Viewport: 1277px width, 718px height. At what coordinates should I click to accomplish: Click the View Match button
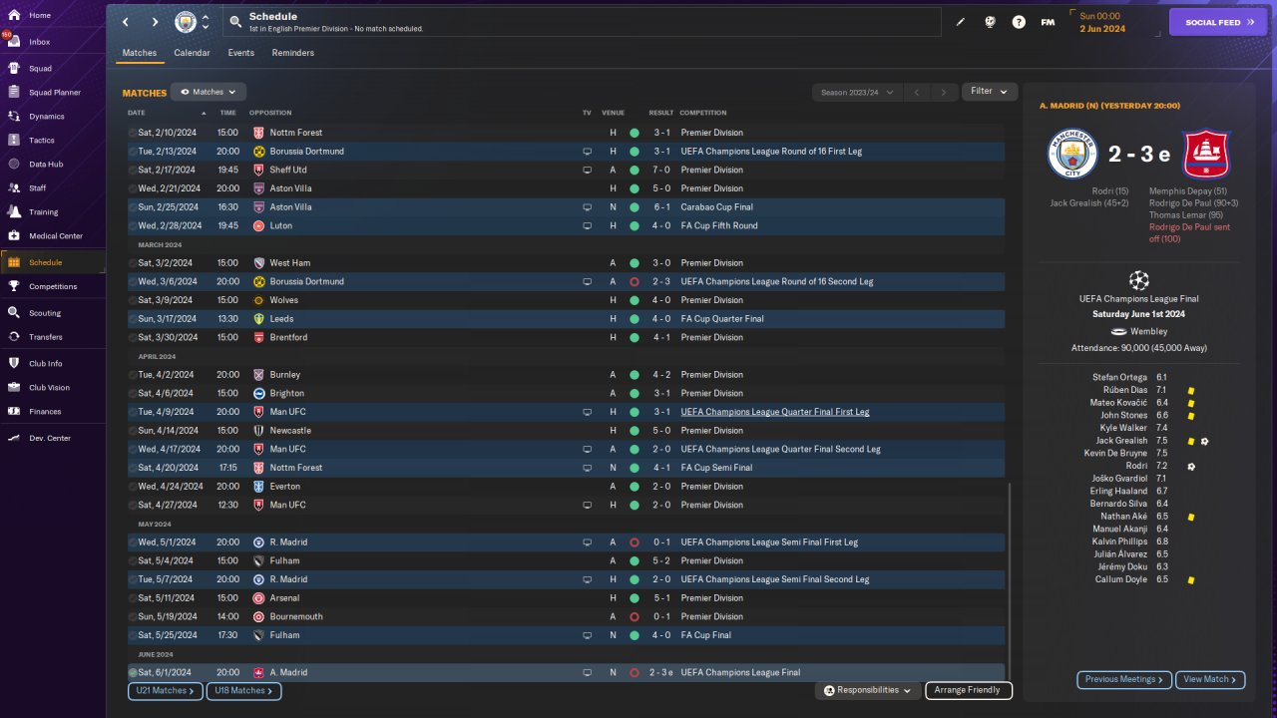[1210, 679]
